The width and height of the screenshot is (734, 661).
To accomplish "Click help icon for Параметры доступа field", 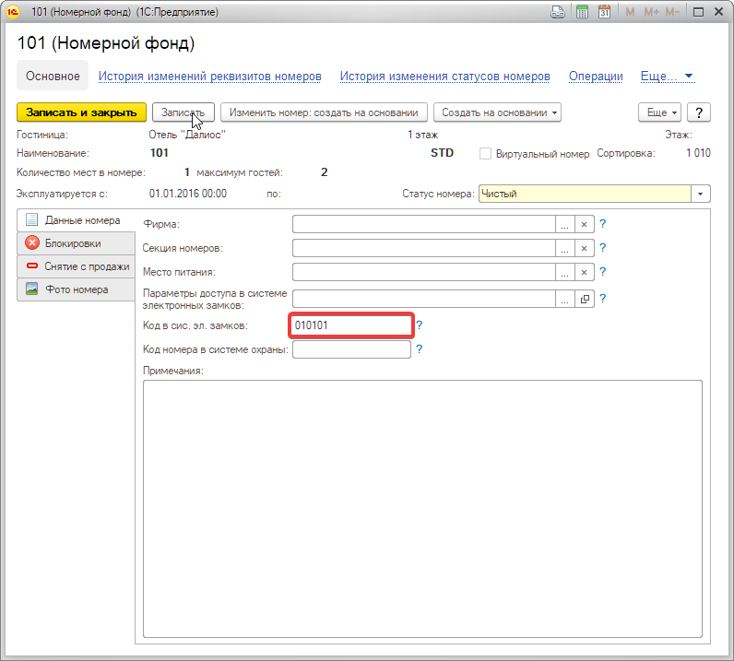I will click(603, 298).
